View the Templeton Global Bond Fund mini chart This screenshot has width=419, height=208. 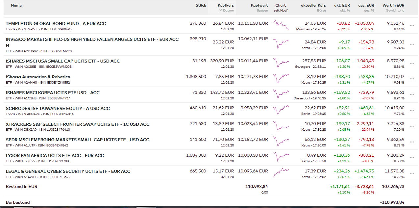click(x=281, y=25)
